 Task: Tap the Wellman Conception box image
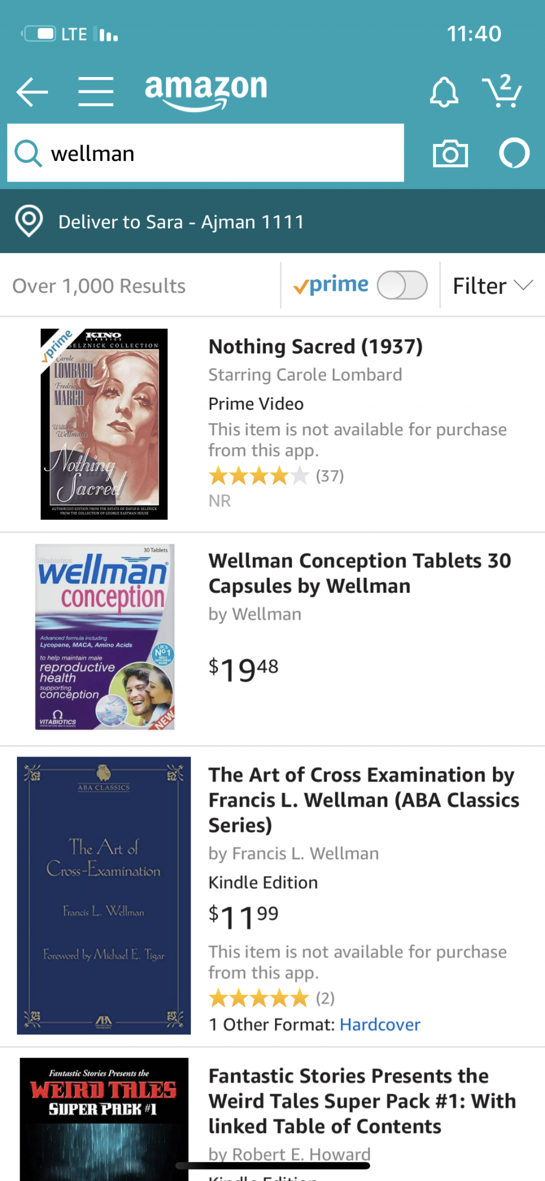click(105, 637)
